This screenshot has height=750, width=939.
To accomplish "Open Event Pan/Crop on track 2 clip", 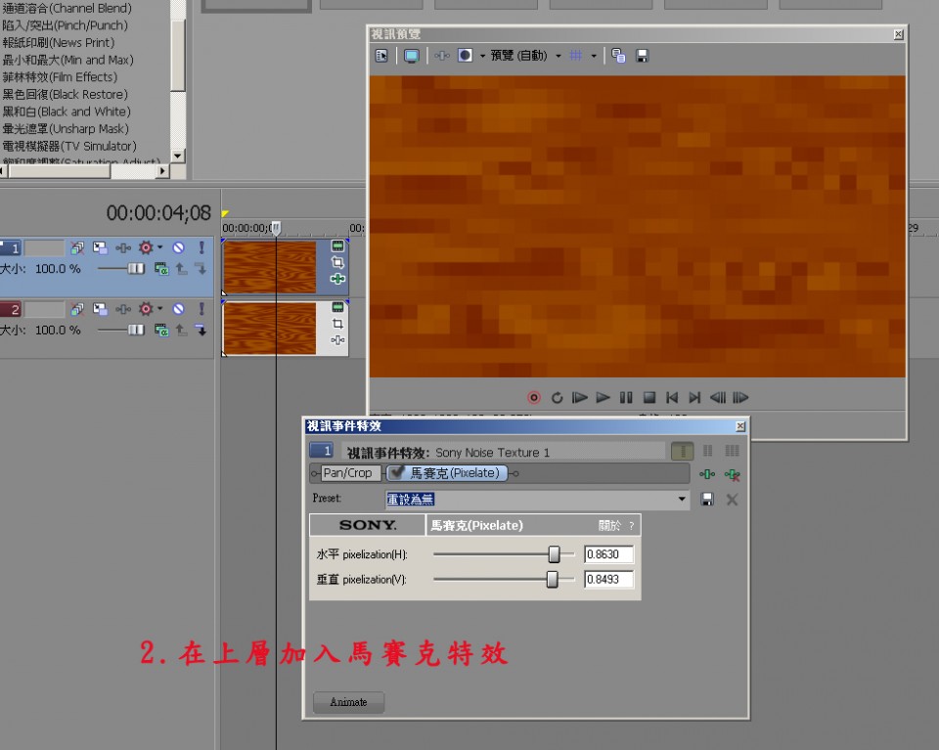I will (x=337, y=324).
